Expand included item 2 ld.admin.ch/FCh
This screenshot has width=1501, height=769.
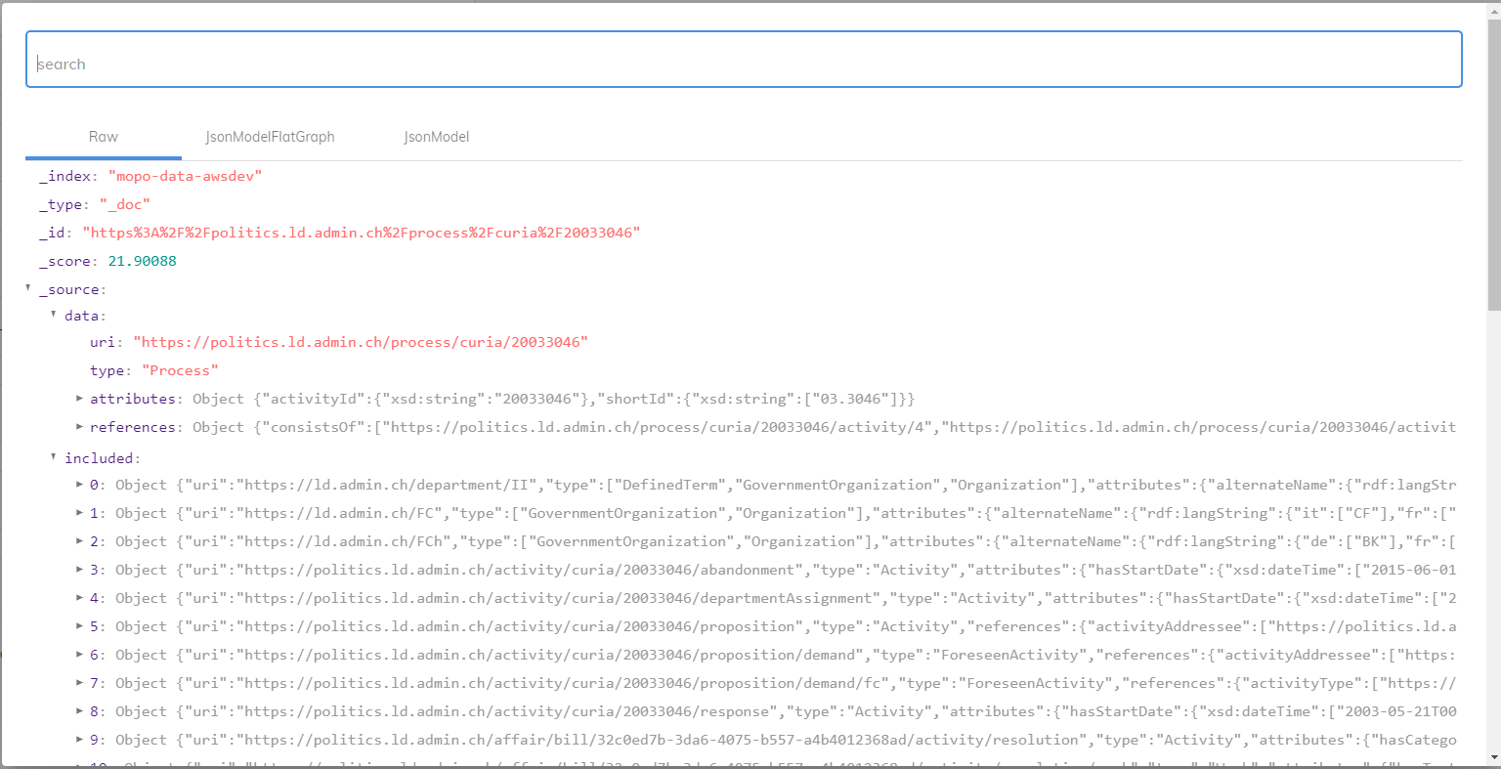pyautogui.click(x=79, y=541)
